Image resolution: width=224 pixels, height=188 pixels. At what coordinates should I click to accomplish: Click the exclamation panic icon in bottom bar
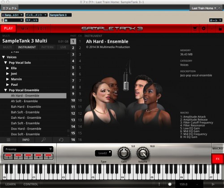(x=159, y=184)
